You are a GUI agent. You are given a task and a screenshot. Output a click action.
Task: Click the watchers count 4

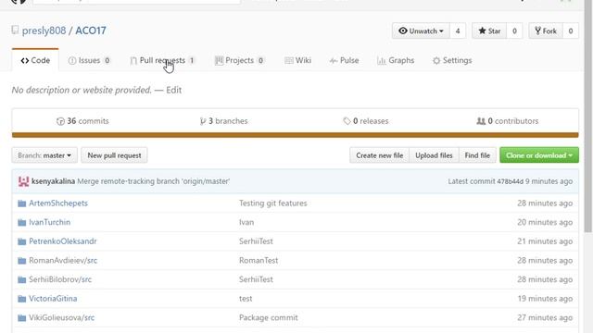coord(458,31)
